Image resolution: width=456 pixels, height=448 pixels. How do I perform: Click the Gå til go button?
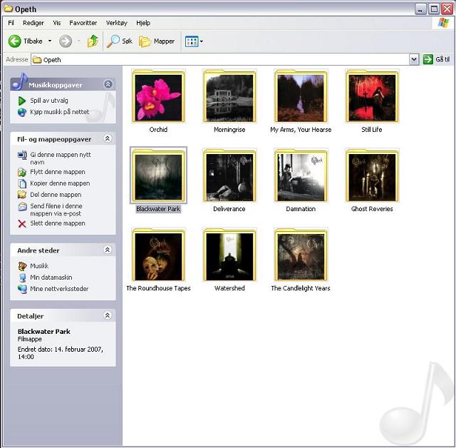pyautogui.click(x=437, y=59)
